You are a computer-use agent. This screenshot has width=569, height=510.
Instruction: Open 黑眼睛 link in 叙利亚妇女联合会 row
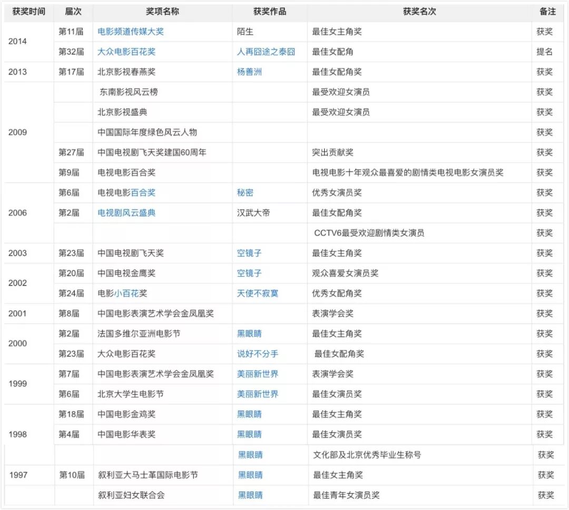click(250, 495)
